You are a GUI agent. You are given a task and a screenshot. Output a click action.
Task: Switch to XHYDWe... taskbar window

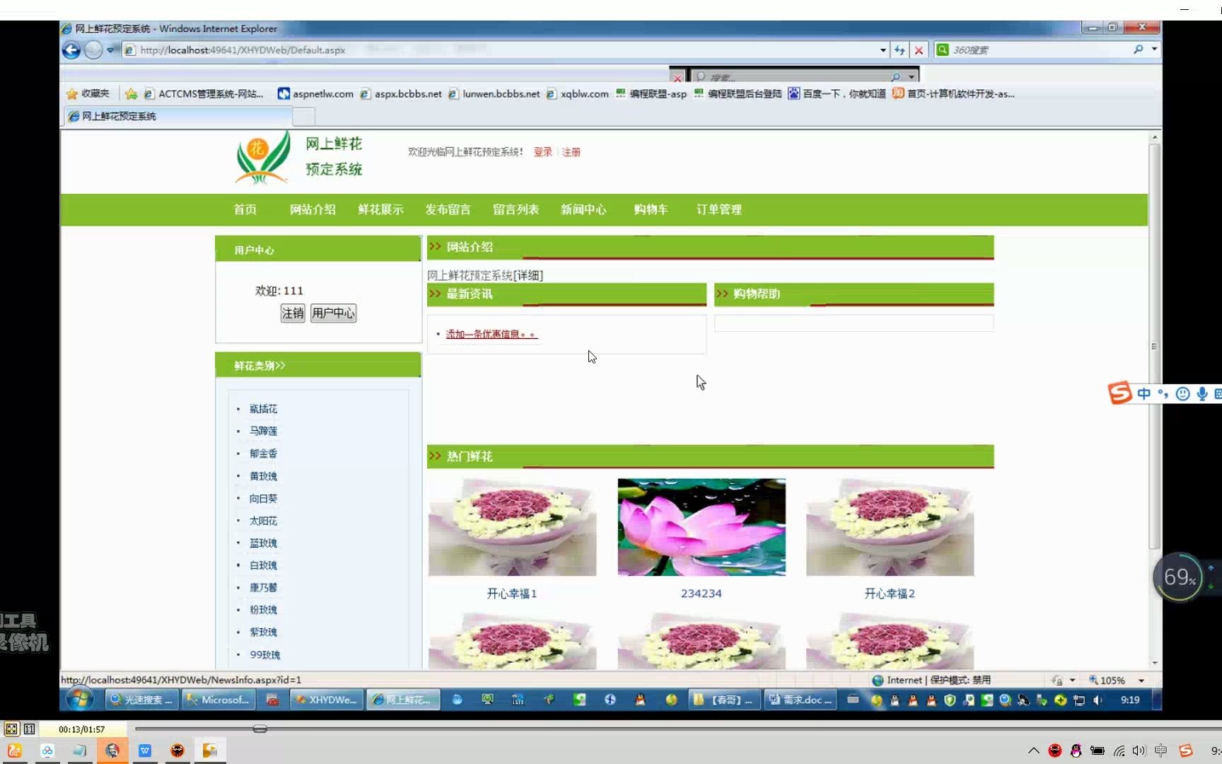(327, 700)
